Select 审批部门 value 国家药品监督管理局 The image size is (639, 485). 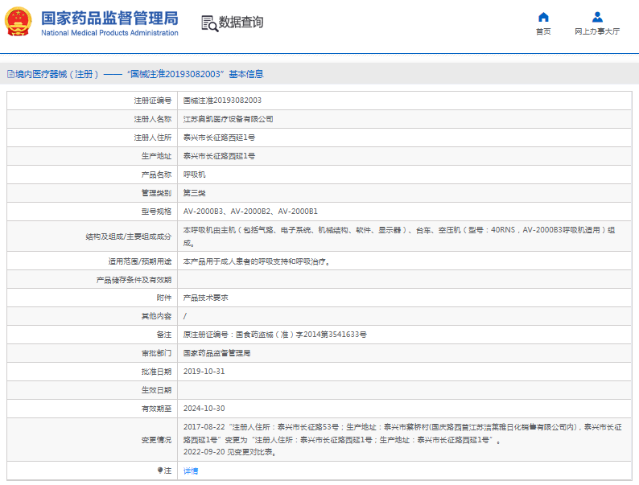pos(216,353)
